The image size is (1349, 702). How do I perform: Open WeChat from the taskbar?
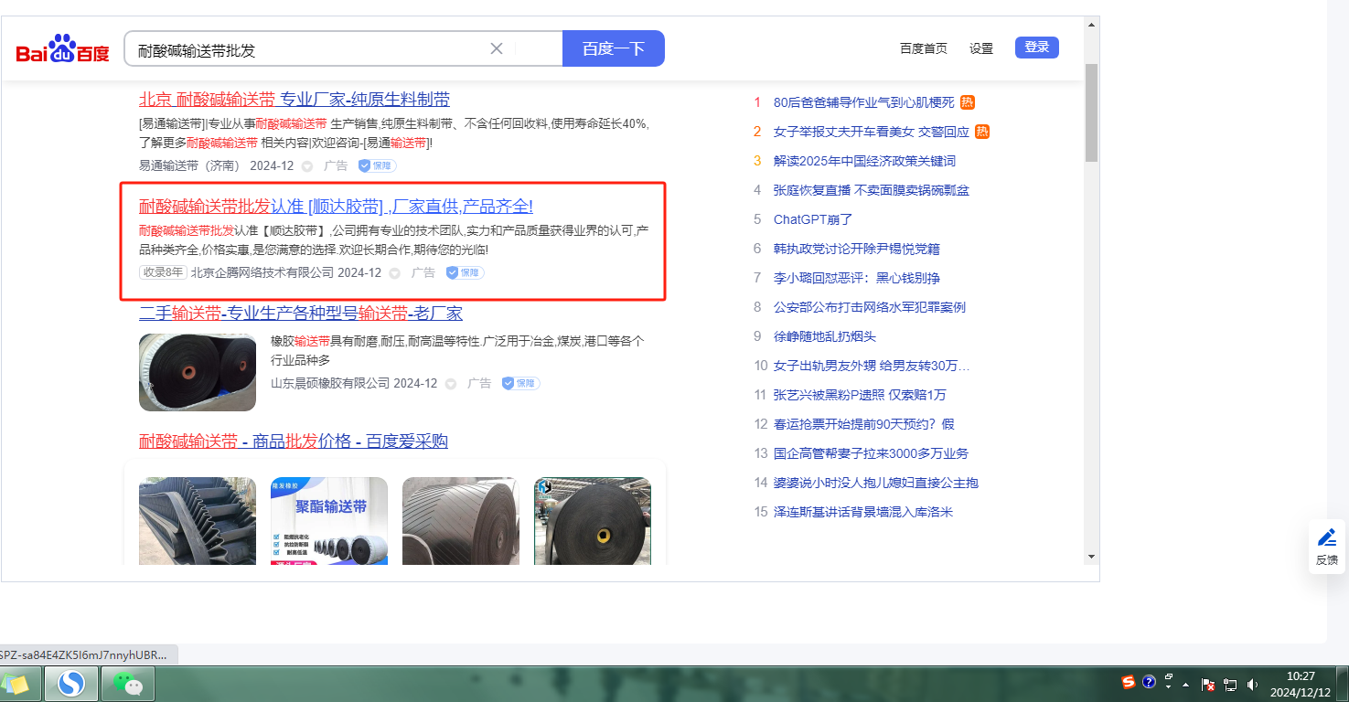128,683
